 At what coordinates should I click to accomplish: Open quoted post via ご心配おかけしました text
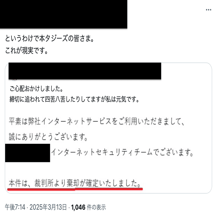[x=36, y=89]
